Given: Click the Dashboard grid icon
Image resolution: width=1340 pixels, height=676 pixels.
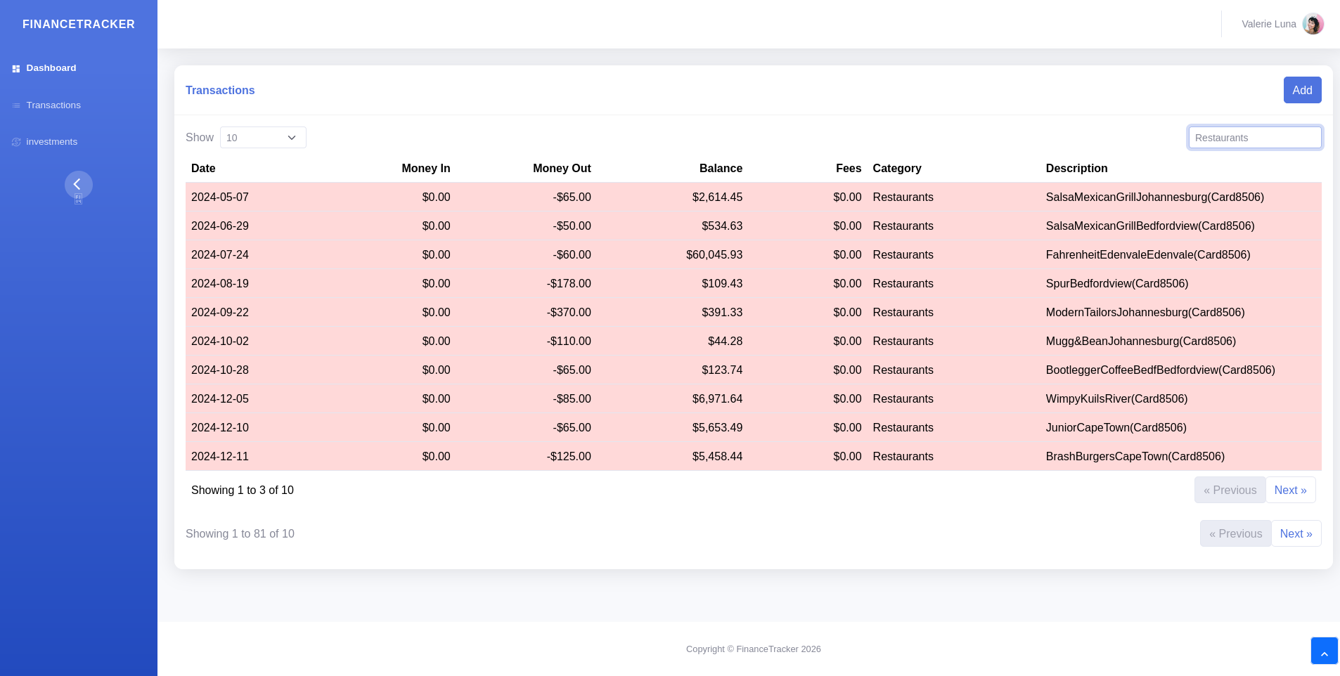Looking at the screenshot, I should [16, 69].
